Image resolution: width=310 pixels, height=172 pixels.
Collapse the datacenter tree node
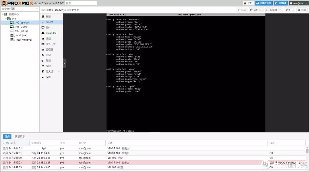click(x=3, y=14)
